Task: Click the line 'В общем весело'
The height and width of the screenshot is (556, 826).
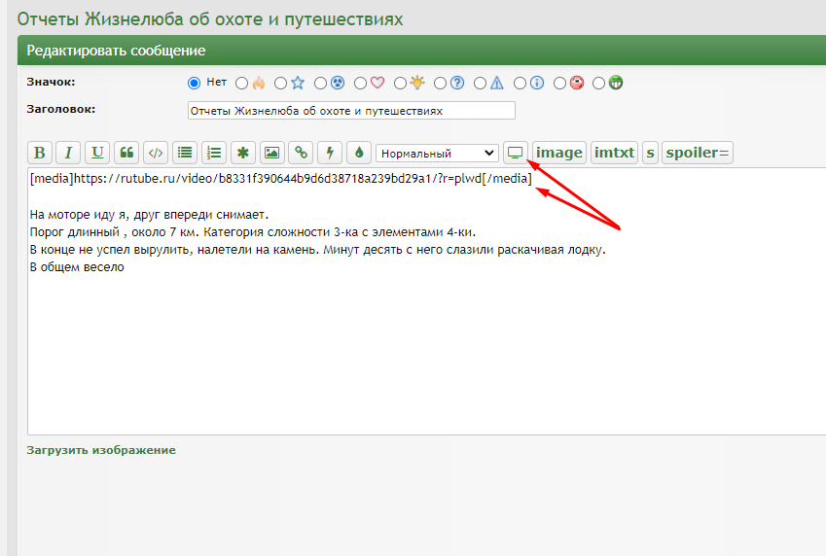Action: pos(77,267)
